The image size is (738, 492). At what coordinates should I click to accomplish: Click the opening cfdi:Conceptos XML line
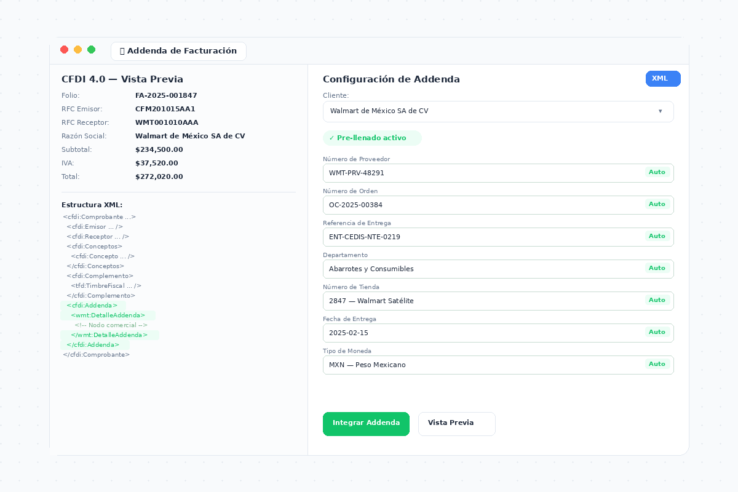tap(95, 247)
